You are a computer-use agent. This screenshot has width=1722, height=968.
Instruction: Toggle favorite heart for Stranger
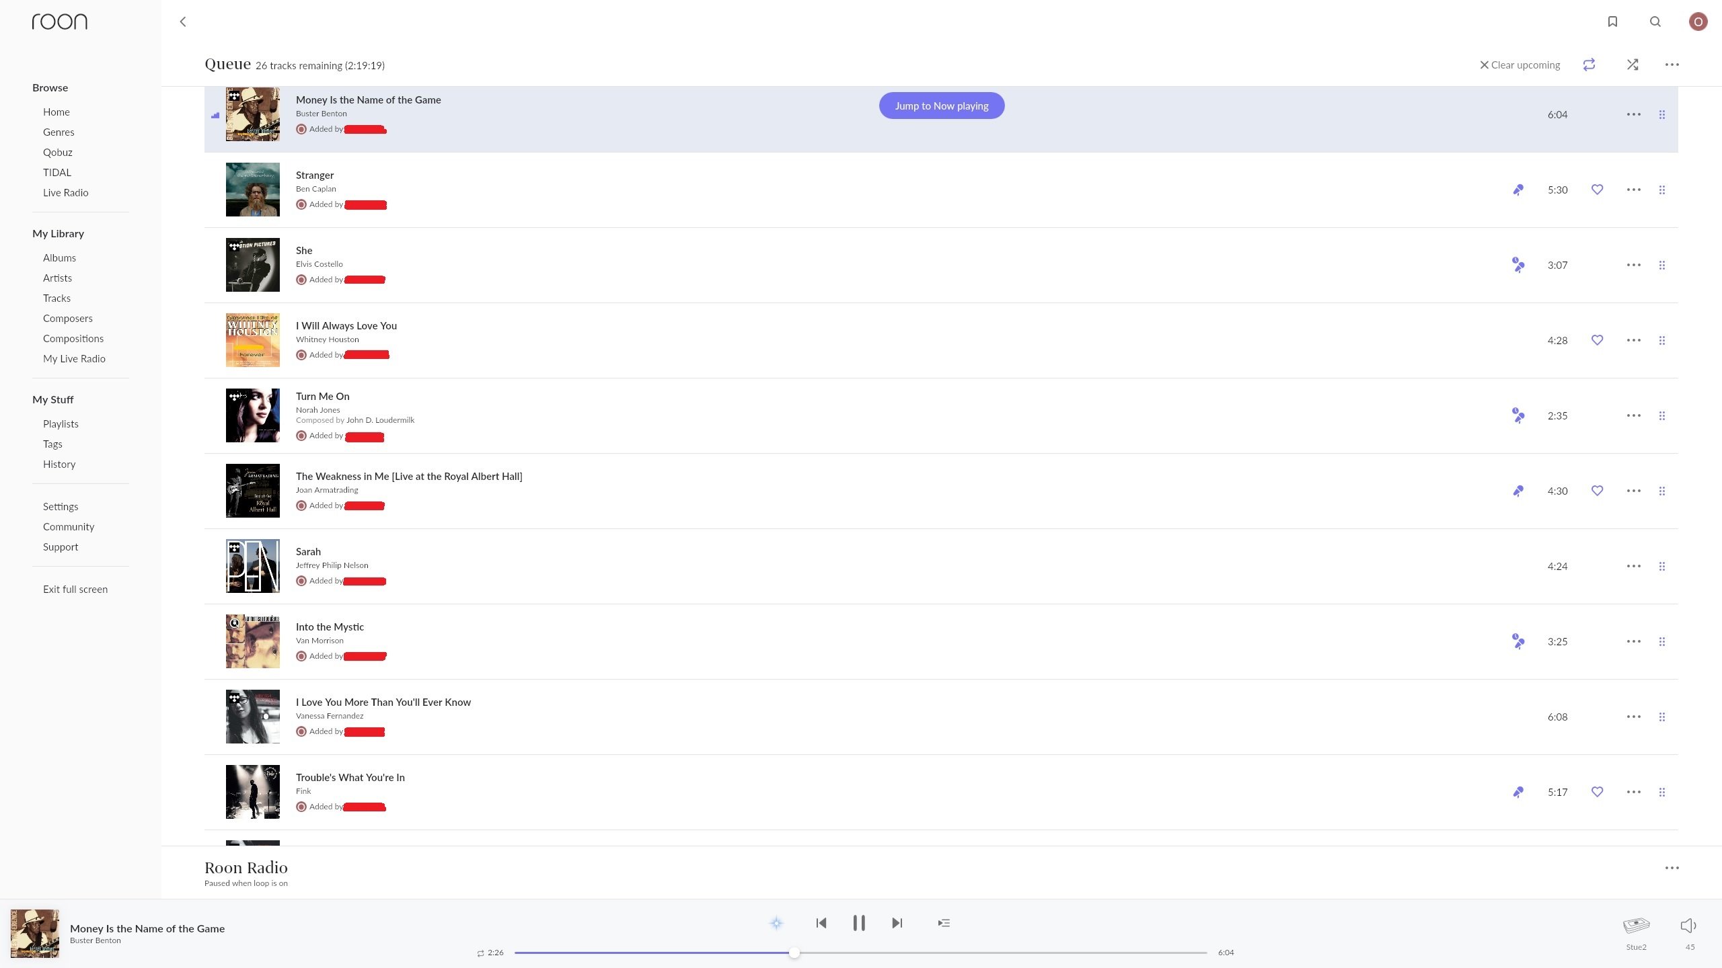[1598, 190]
